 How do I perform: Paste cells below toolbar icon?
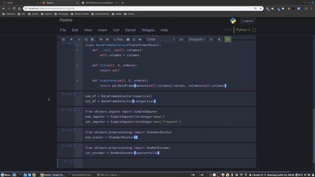pyautogui.click(x=93, y=39)
